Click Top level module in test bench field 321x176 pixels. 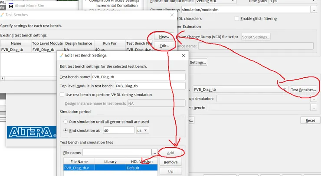coord(150,86)
